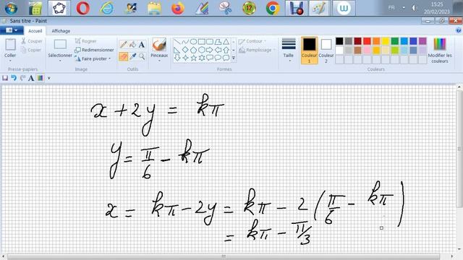Activate Couleur 1 foreground color

point(309,51)
